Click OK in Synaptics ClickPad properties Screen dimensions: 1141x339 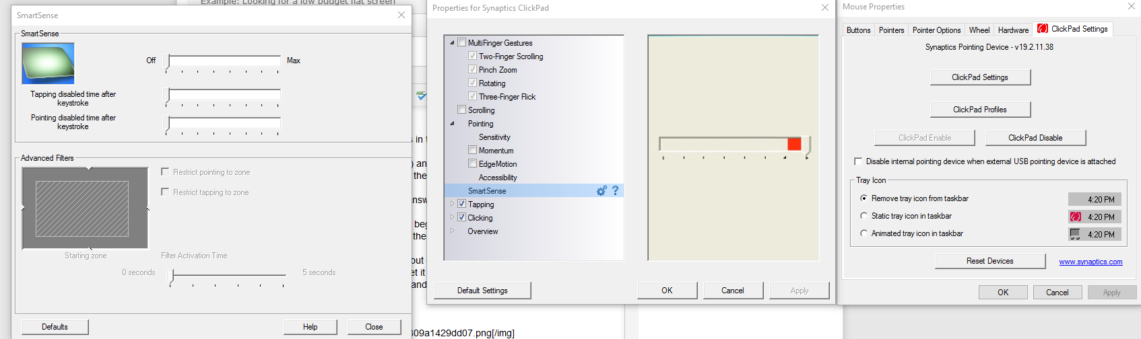point(667,291)
